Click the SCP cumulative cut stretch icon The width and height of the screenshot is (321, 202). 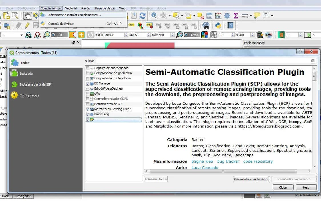28,35
